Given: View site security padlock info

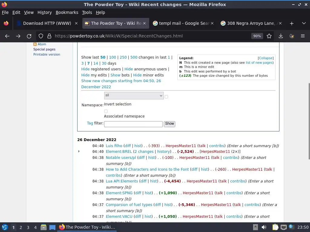Looking at the screenshot, I should [x=49, y=36].
